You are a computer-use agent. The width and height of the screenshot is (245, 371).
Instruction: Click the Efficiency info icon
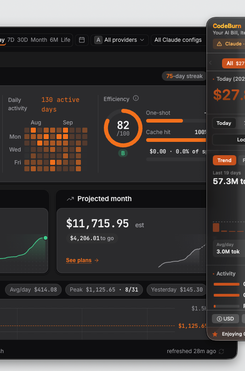136,98
